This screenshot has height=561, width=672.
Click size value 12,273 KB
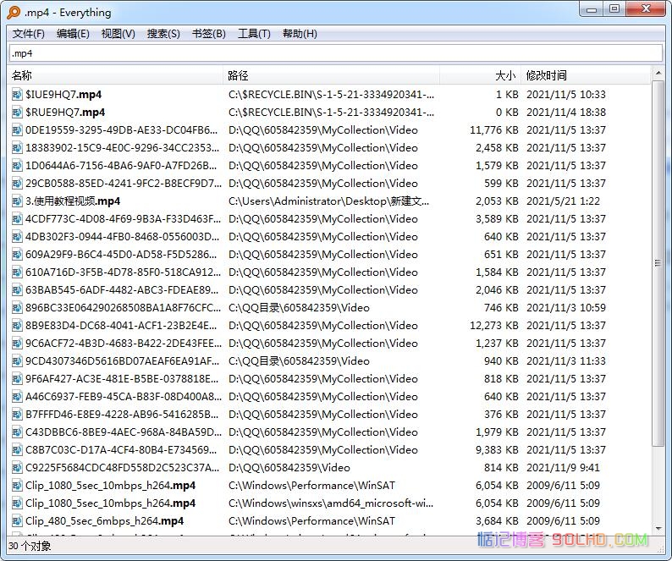click(493, 326)
